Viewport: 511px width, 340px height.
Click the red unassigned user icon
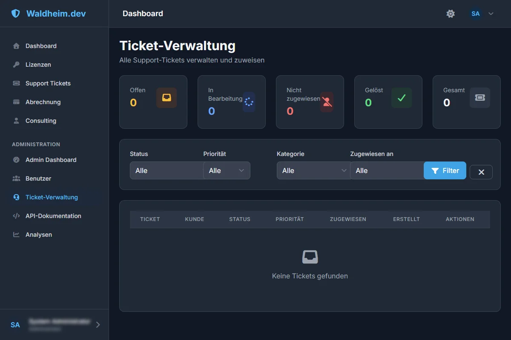[x=327, y=102]
